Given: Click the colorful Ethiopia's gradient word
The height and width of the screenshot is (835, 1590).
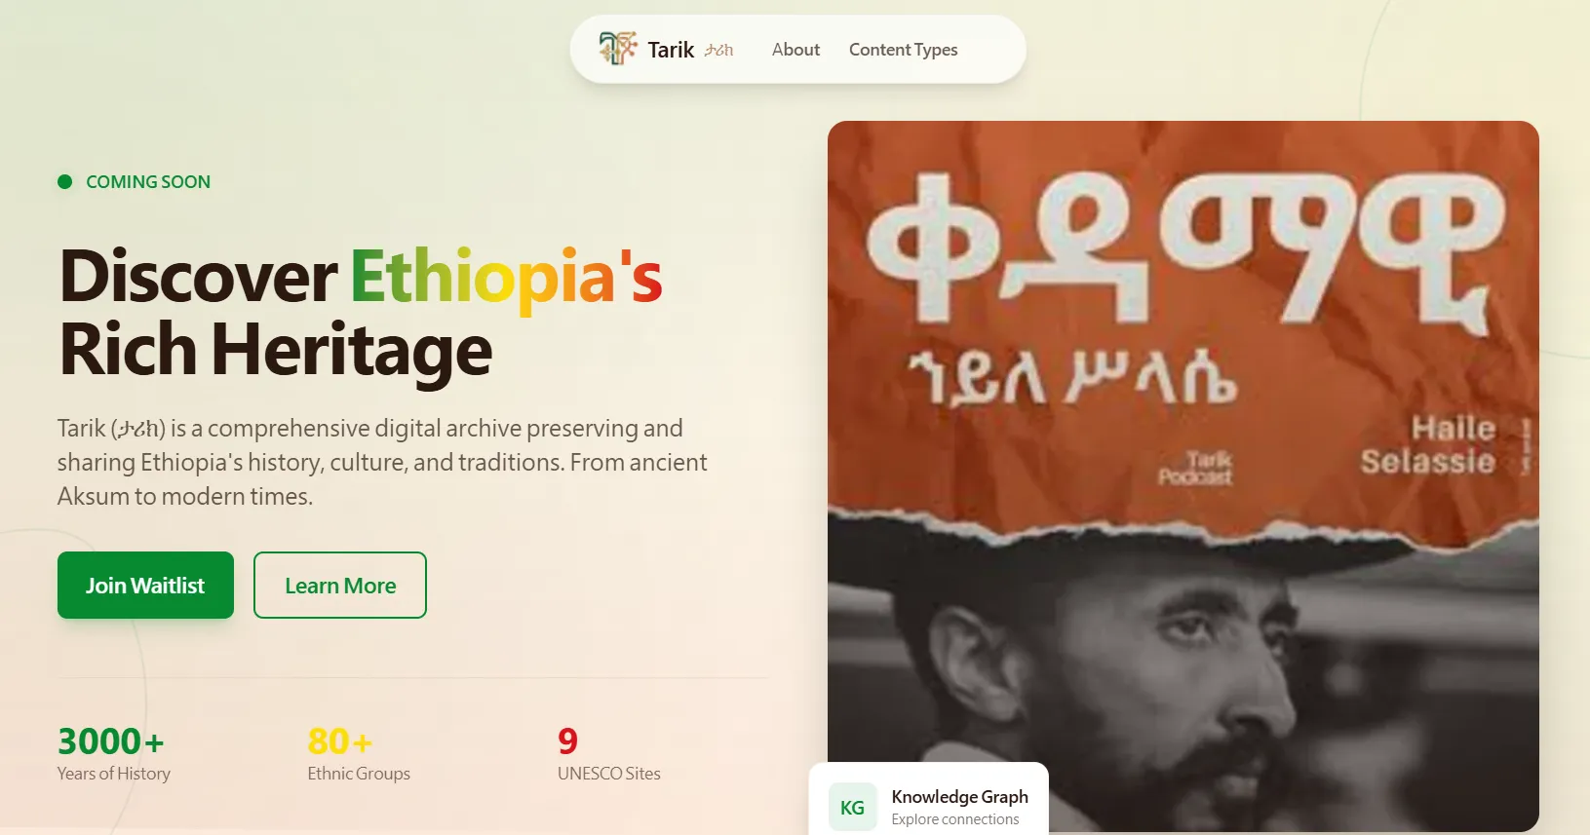Looking at the screenshot, I should point(506,278).
